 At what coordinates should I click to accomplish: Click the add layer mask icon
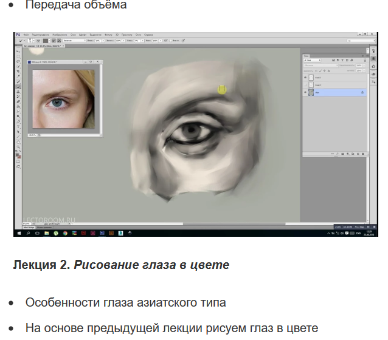point(343,154)
